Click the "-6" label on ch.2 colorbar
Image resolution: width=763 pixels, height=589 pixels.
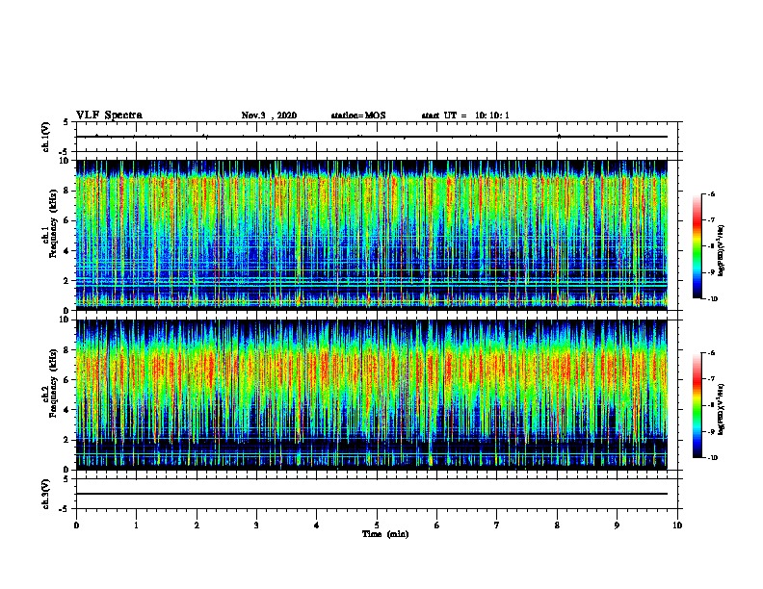[712, 353]
